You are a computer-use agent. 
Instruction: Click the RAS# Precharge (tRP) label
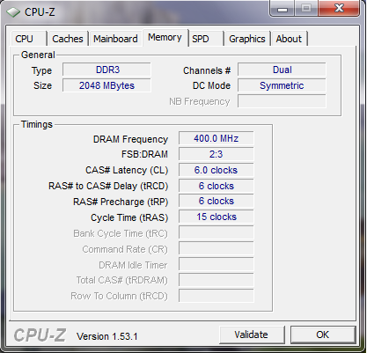(x=121, y=202)
